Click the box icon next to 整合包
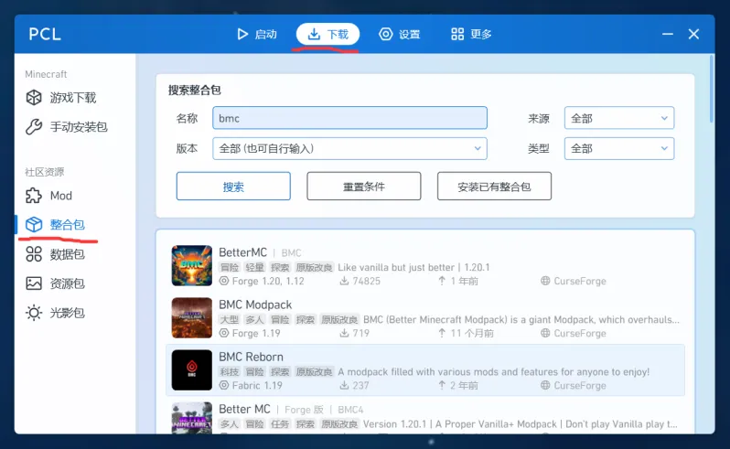730x449 pixels. pos(34,225)
